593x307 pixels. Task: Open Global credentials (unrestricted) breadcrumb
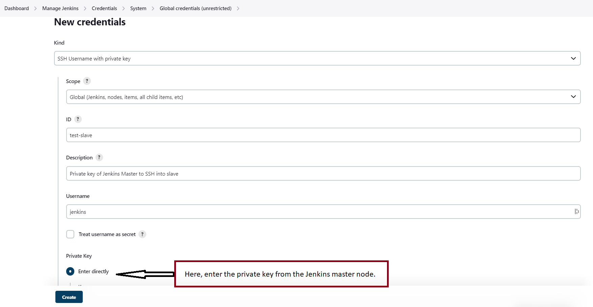[x=196, y=8]
